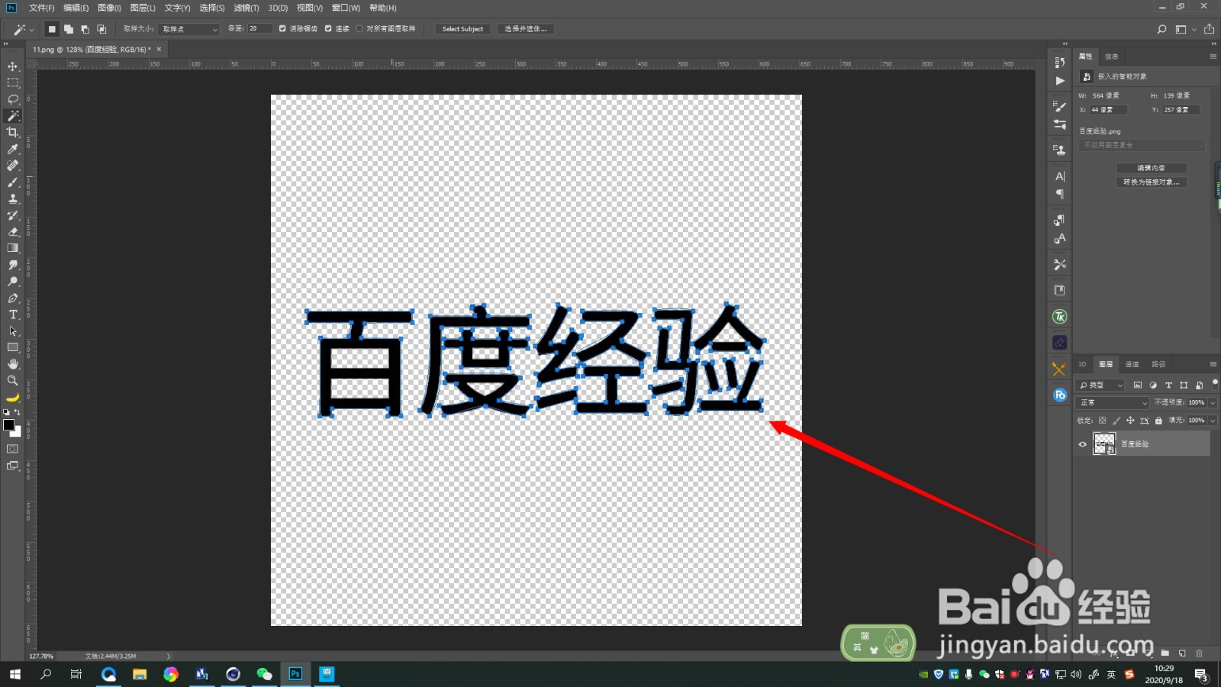
Task: Open the Windows Start menu
Action: [x=14, y=674]
